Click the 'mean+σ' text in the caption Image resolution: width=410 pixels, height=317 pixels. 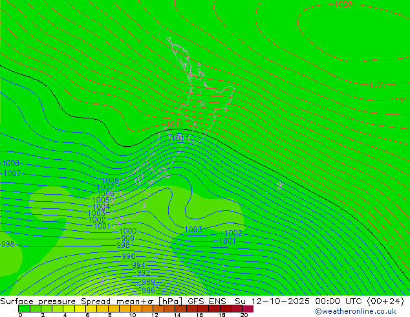tap(135, 301)
